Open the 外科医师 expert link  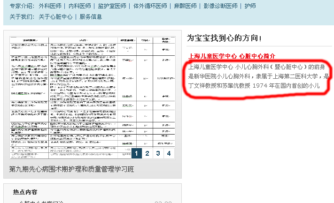pyautogui.click(x=50, y=6)
